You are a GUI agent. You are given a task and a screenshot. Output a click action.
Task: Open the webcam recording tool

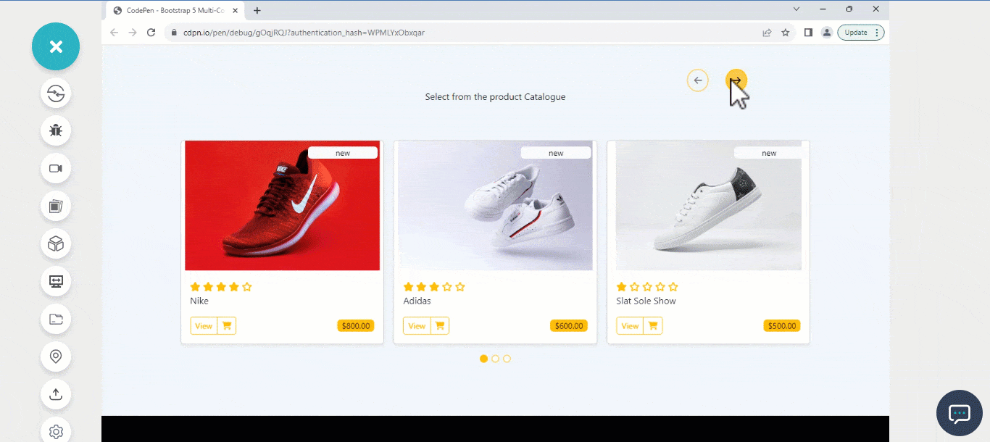point(56,168)
